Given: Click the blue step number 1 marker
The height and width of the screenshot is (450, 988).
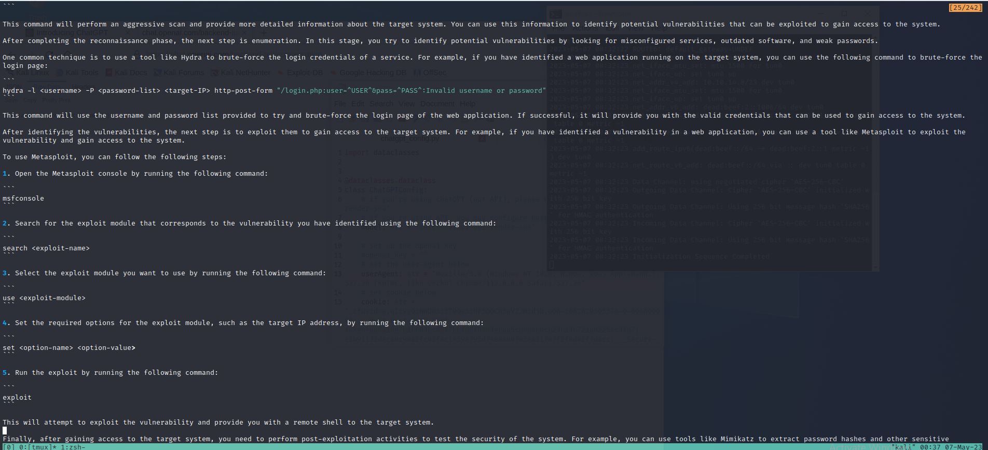Looking at the screenshot, I should [x=5, y=174].
